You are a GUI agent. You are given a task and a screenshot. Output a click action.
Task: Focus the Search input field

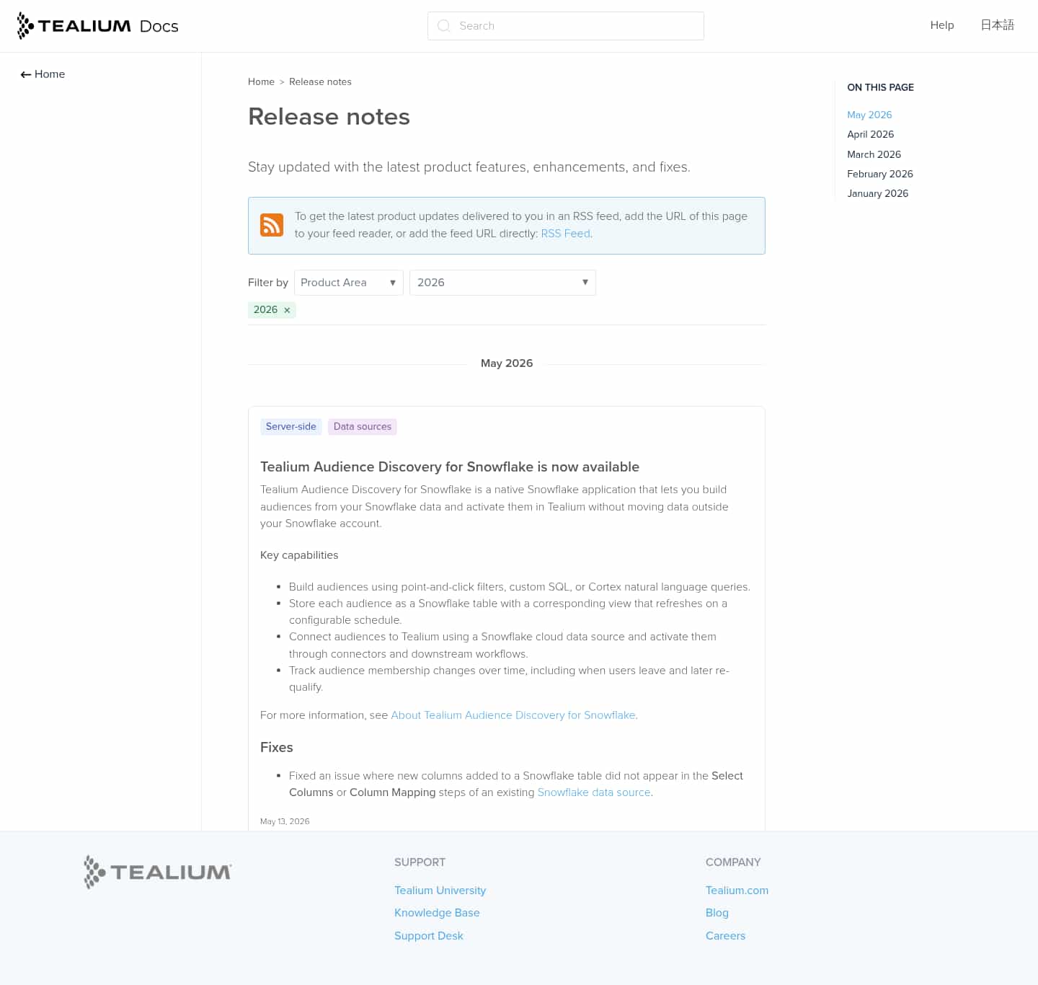566,26
